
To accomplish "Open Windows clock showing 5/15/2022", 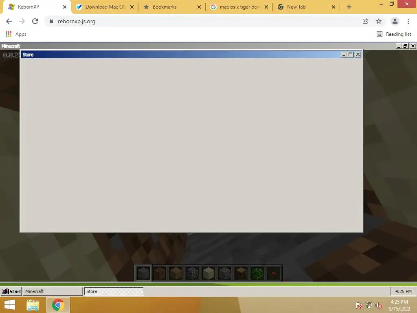I will (399, 305).
